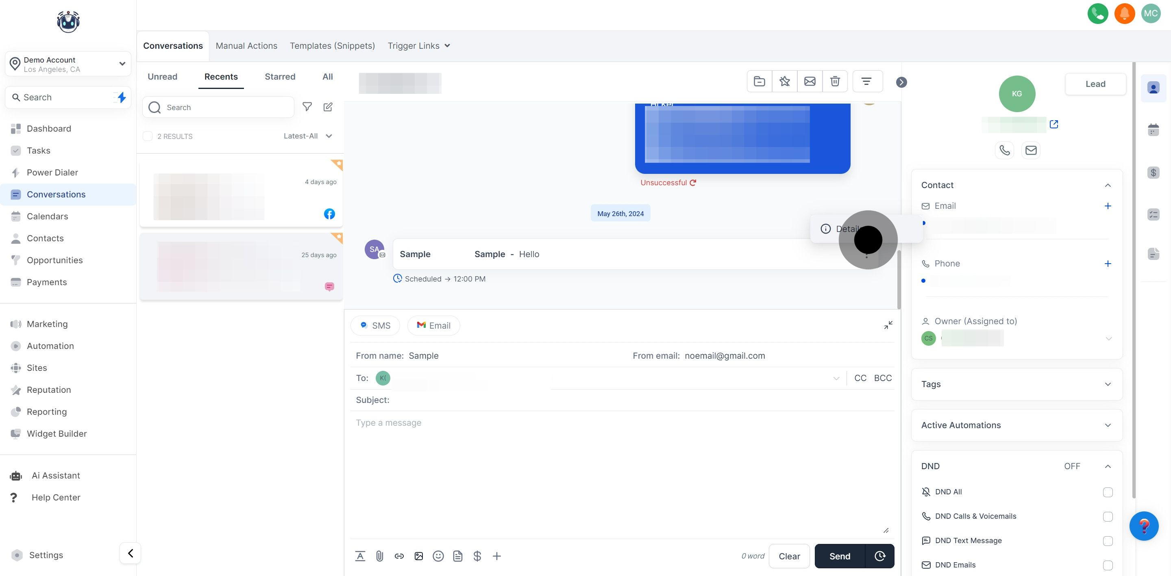Viewport: 1171px width, 576px height.
Task: Click the Send button
Action: click(839, 556)
